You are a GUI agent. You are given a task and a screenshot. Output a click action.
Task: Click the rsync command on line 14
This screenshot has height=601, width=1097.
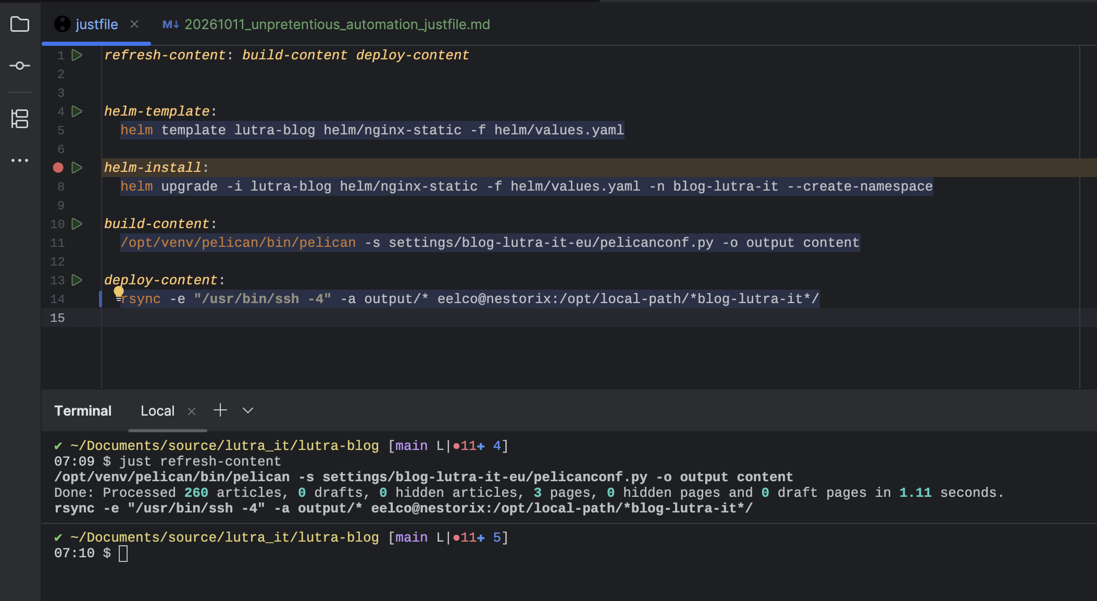click(x=470, y=299)
